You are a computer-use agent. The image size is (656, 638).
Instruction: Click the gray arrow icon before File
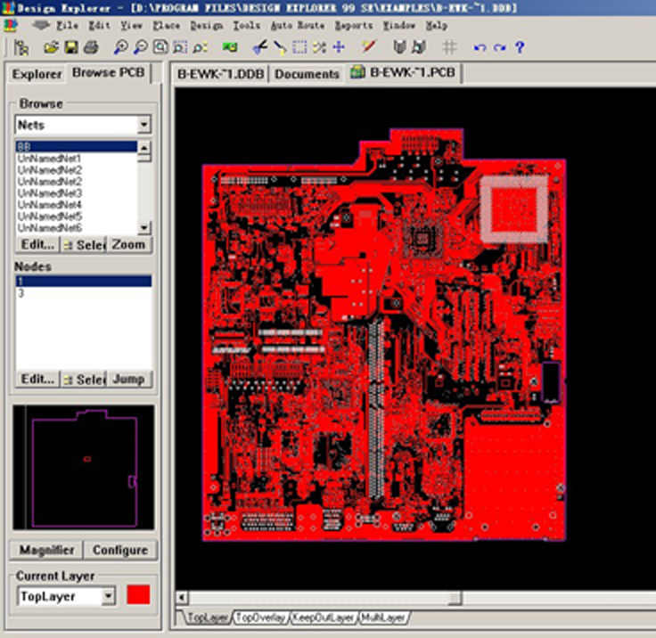tap(41, 25)
